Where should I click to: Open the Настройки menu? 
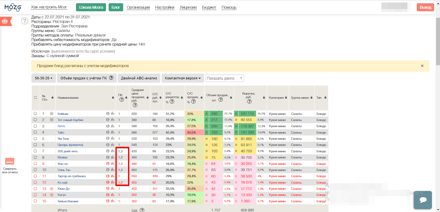pyautogui.click(x=165, y=7)
